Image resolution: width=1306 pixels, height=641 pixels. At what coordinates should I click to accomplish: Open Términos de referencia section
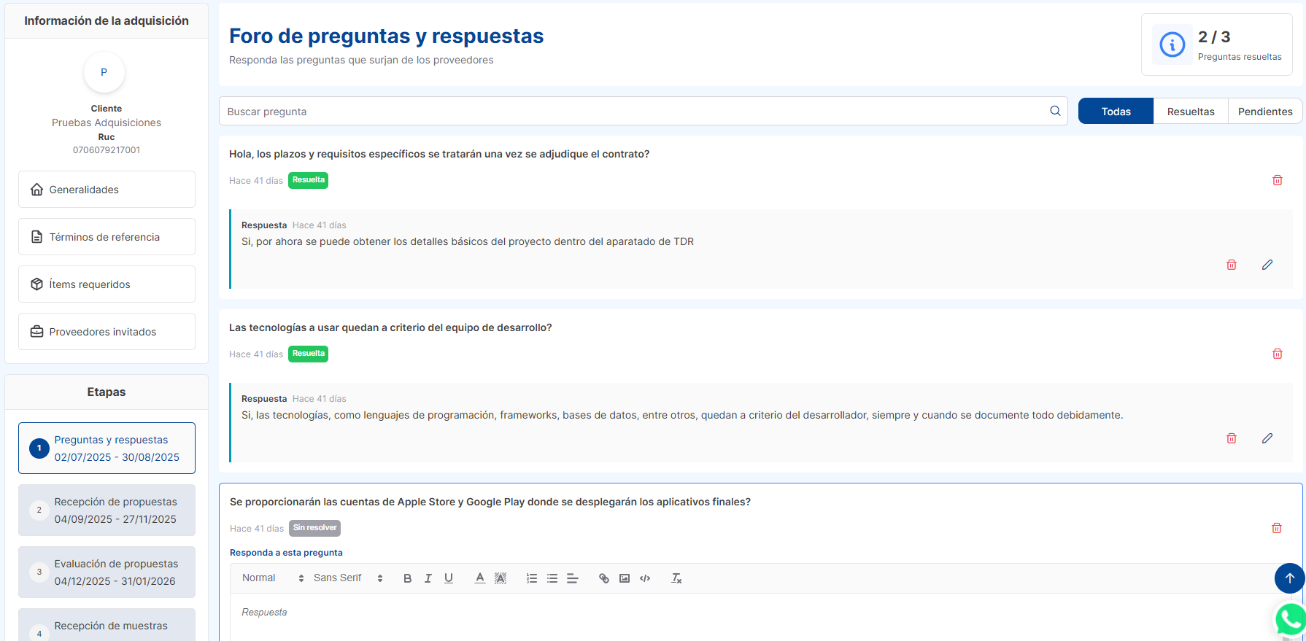(x=107, y=237)
